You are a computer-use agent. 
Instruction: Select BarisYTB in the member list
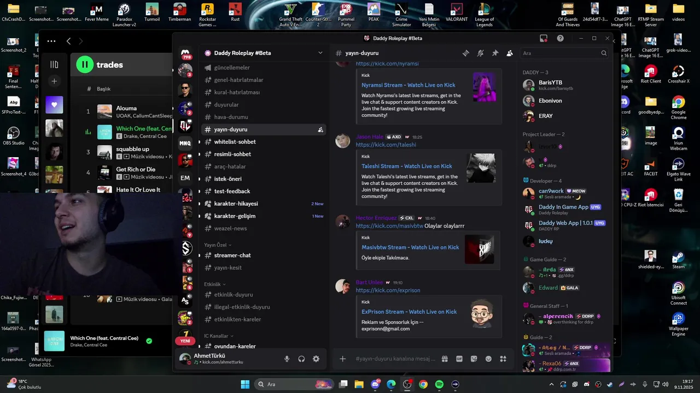point(565,85)
